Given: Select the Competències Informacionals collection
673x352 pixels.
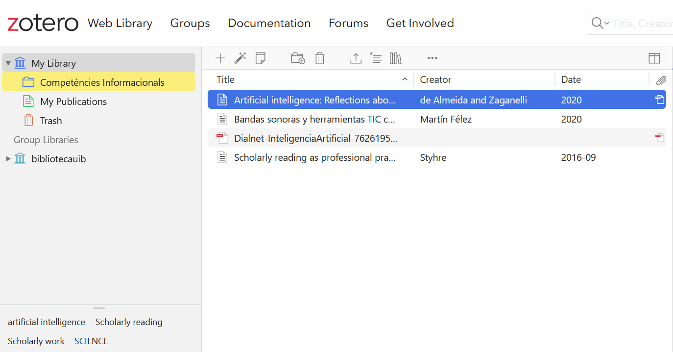Looking at the screenshot, I should click(98, 82).
